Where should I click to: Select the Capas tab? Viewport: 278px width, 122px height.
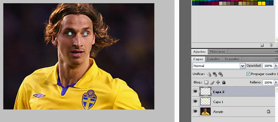pyautogui.click(x=198, y=59)
